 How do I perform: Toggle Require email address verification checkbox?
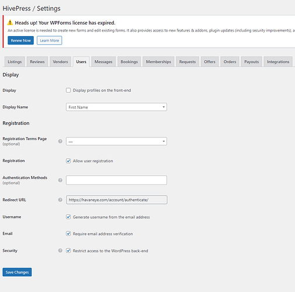[x=68, y=234]
